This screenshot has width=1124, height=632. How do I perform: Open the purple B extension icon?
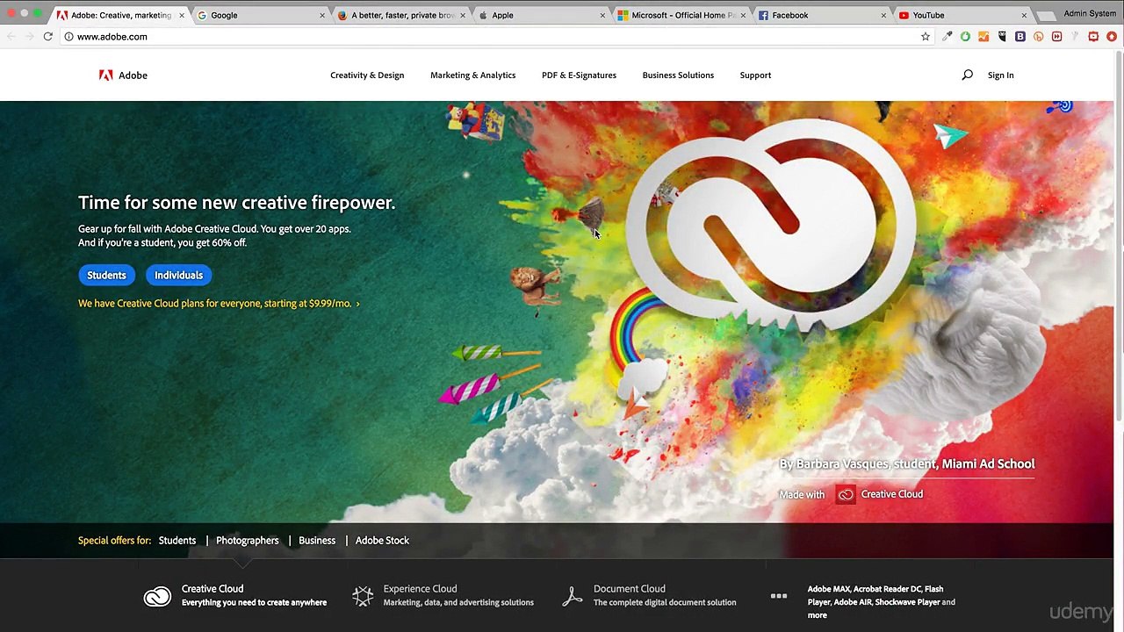pyautogui.click(x=1020, y=37)
